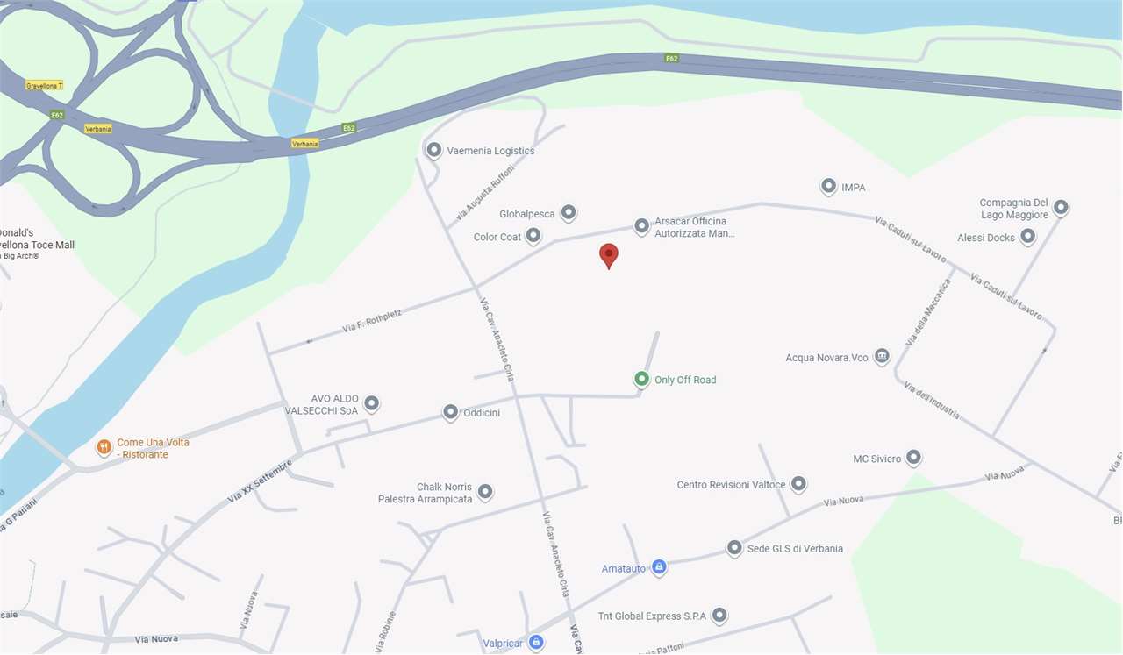This screenshot has height=655, width=1123.
Task: Select the AVO ALDO VALSECCHI SpA pin
Action: [371, 403]
